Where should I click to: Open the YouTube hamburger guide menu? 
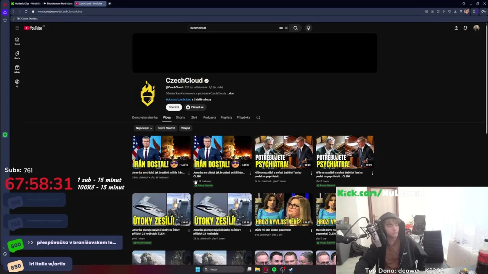pyautogui.click(x=17, y=28)
